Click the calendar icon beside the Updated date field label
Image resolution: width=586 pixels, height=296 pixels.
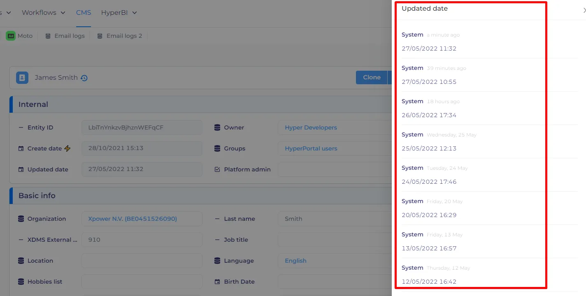point(21,169)
